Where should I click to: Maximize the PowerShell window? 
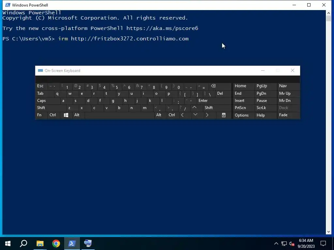309,5
